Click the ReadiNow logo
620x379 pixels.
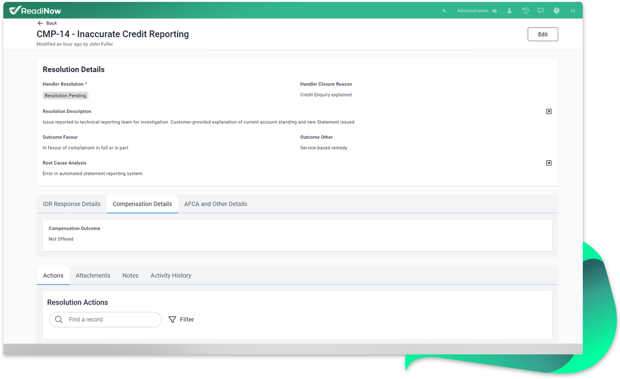coord(35,10)
